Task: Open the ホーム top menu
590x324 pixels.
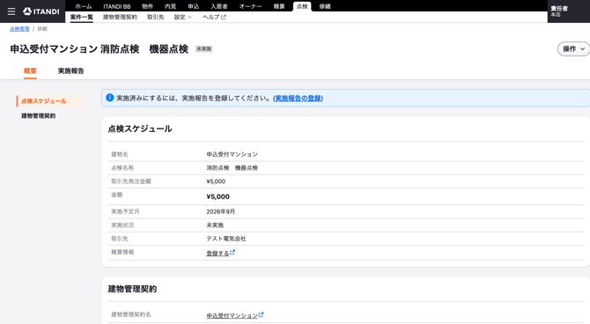Action: [x=83, y=6]
